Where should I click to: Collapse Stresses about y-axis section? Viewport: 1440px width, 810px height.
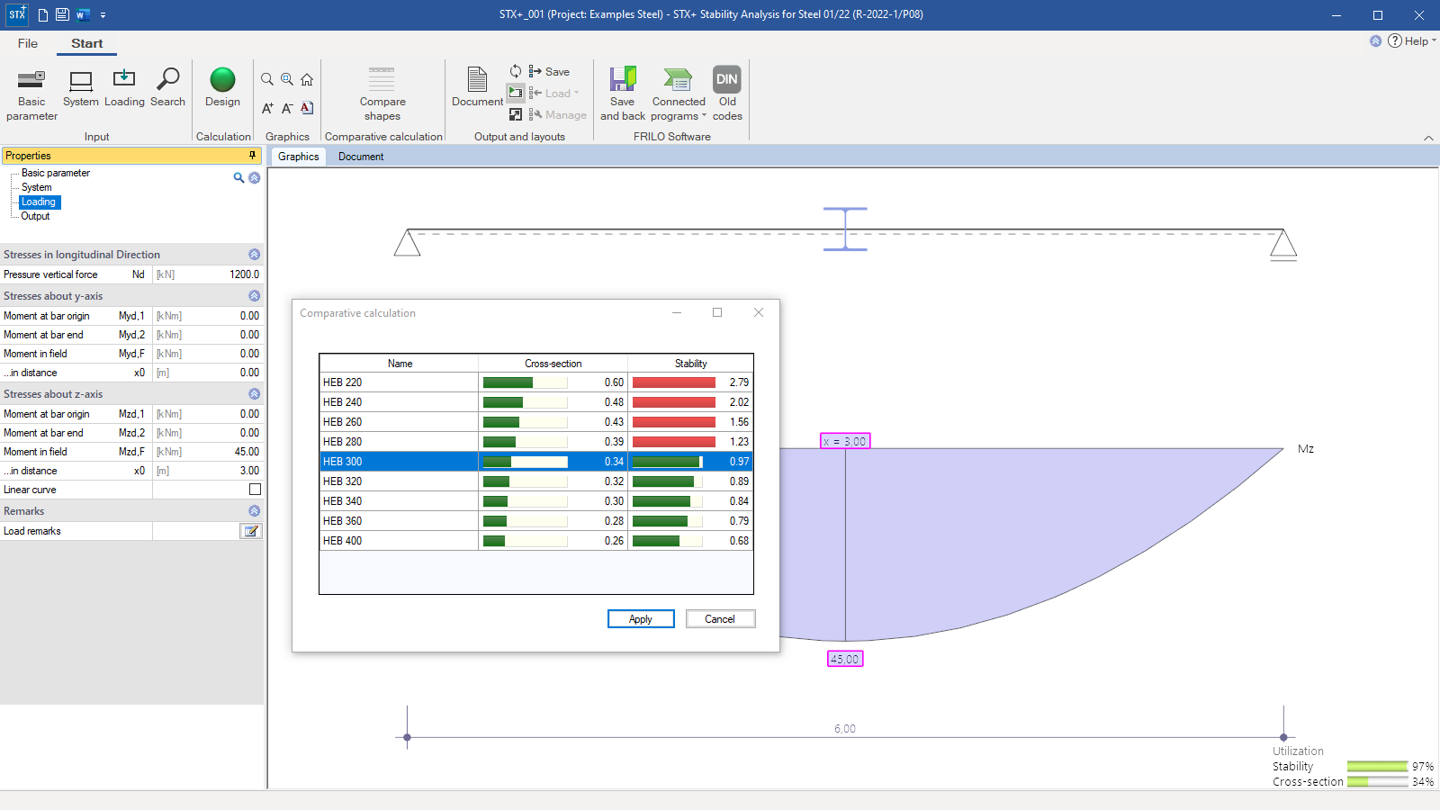point(254,296)
